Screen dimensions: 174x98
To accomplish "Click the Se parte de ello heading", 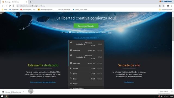I will [129, 65].
